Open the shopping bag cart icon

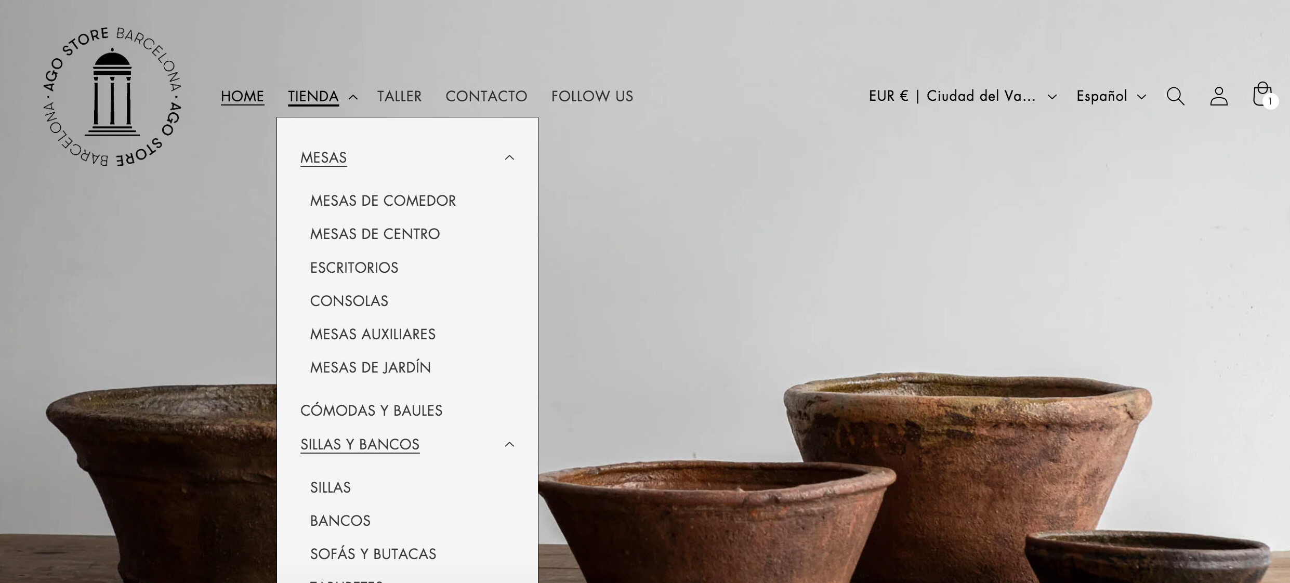pos(1263,95)
